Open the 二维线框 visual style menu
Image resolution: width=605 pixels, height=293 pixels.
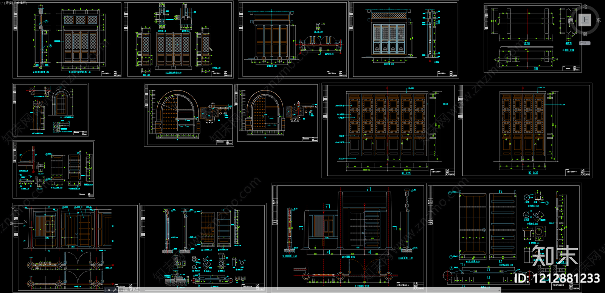coord(20,3)
